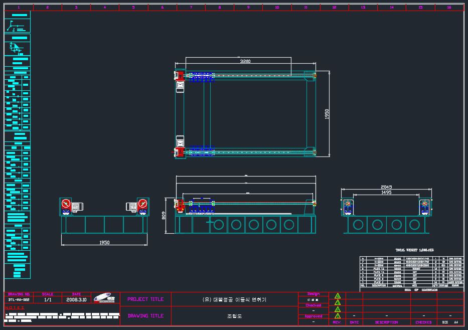This screenshot has width=468, height=330.
Task: Click the DRAWING NO. label
Action: coord(19,294)
